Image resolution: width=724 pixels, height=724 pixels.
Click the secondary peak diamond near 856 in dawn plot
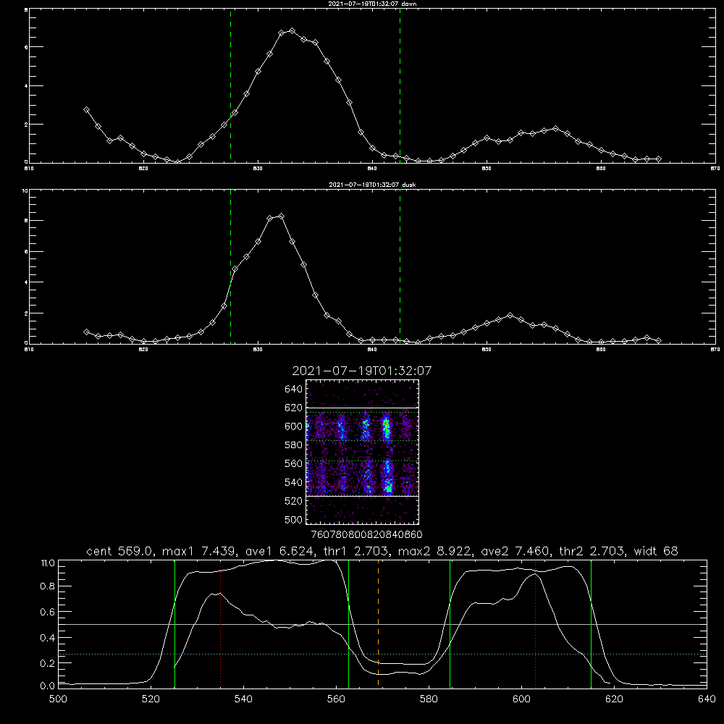click(x=555, y=129)
